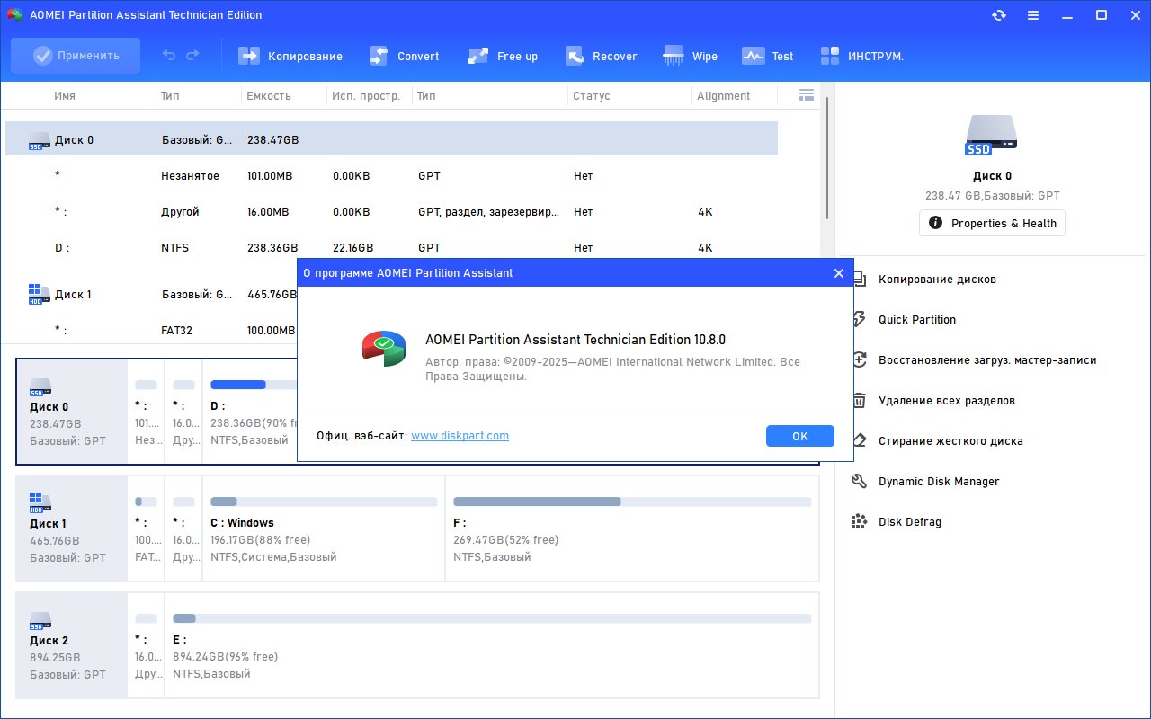Image resolution: width=1151 pixels, height=719 pixels.
Task: Open the www.diskpart.com link
Action: coord(460,436)
